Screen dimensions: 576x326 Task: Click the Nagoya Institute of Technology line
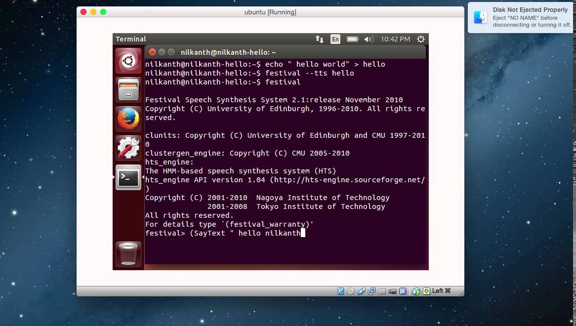[x=267, y=198]
